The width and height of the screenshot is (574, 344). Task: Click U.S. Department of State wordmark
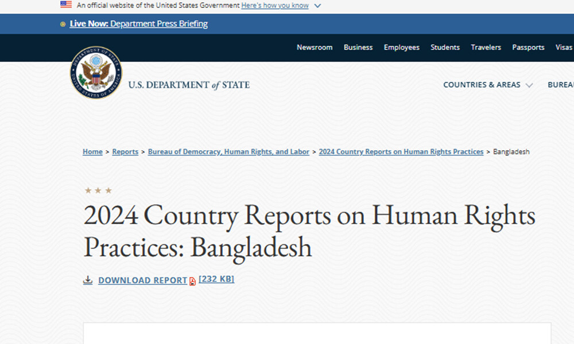189,85
